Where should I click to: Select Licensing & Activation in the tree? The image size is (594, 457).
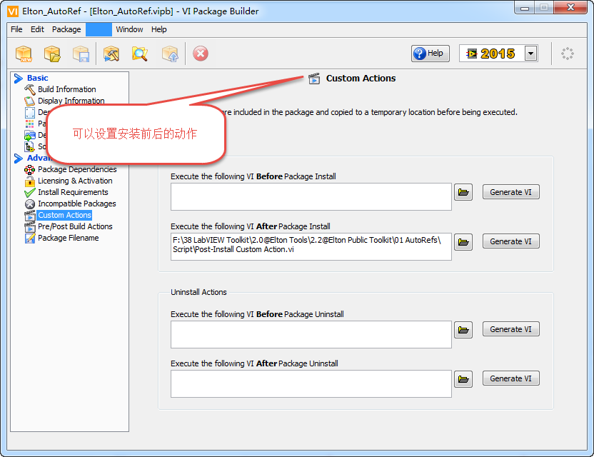click(75, 181)
